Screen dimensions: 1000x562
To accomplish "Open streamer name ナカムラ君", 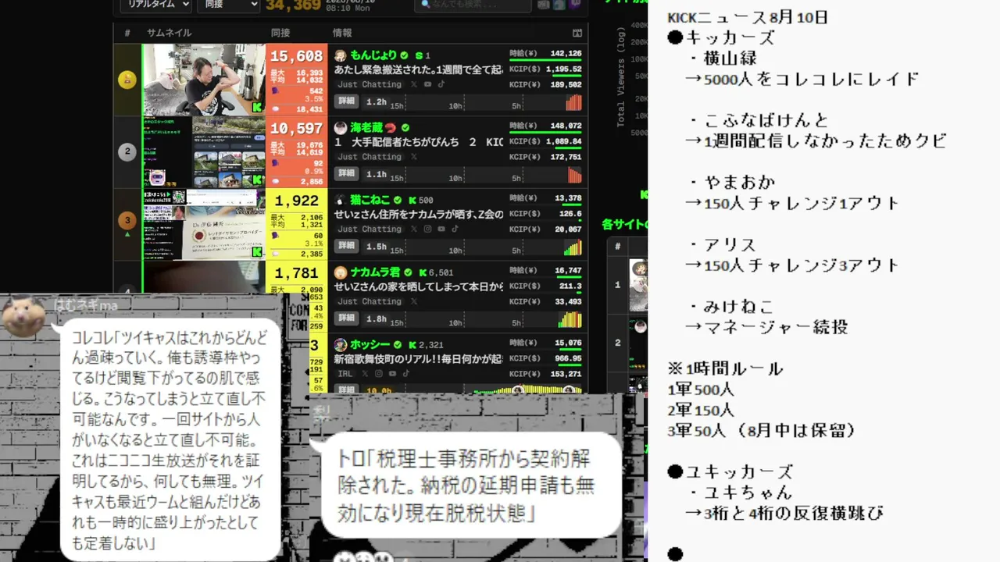I will pyautogui.click(x=375, y=272).
